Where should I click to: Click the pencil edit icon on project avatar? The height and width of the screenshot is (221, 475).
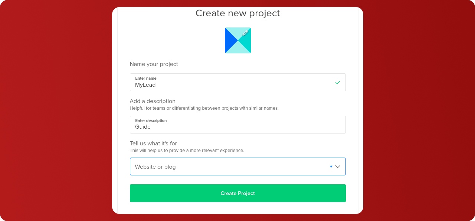click(245, 33)
